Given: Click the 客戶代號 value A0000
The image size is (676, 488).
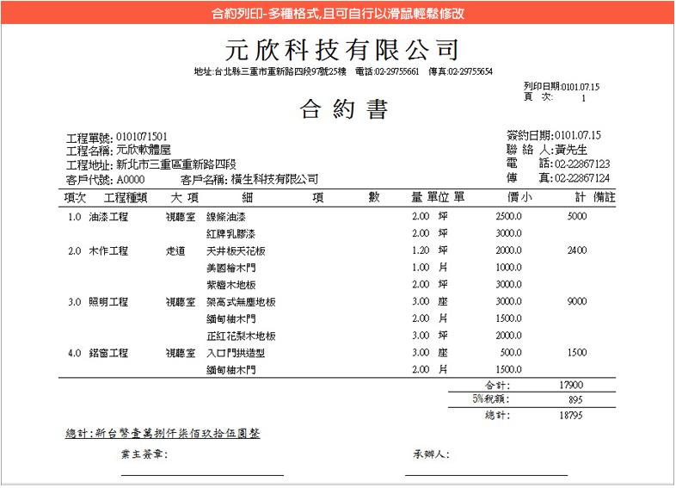Looking at the screenshot, I should 131,180.
